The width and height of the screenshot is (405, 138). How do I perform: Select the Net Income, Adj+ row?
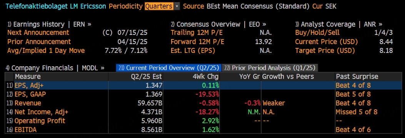203,112
